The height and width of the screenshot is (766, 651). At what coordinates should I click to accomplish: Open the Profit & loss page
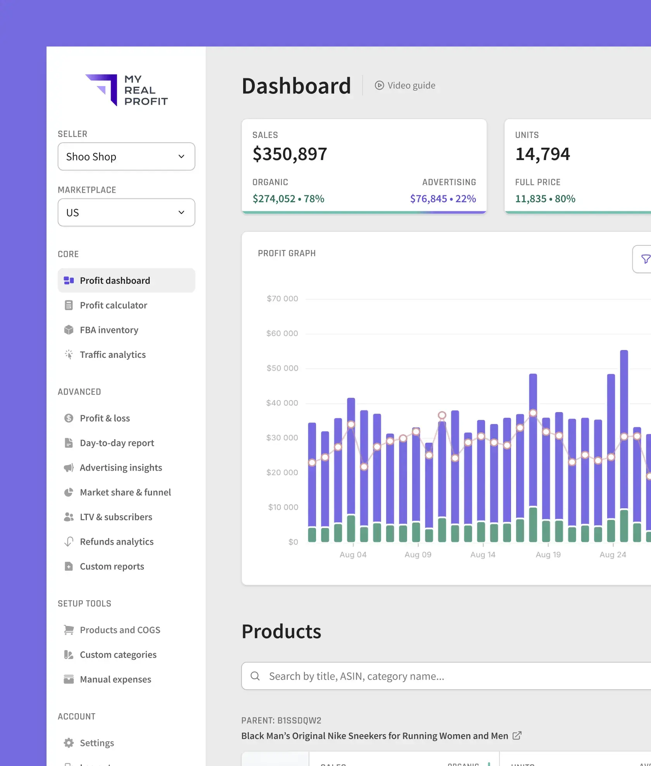pos(105,418)
